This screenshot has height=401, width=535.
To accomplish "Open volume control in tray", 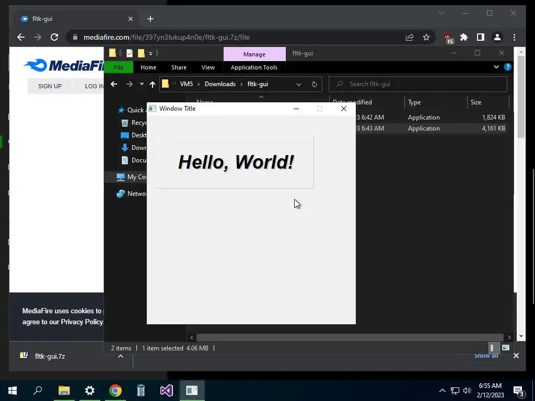I will (x=467, y=391).
